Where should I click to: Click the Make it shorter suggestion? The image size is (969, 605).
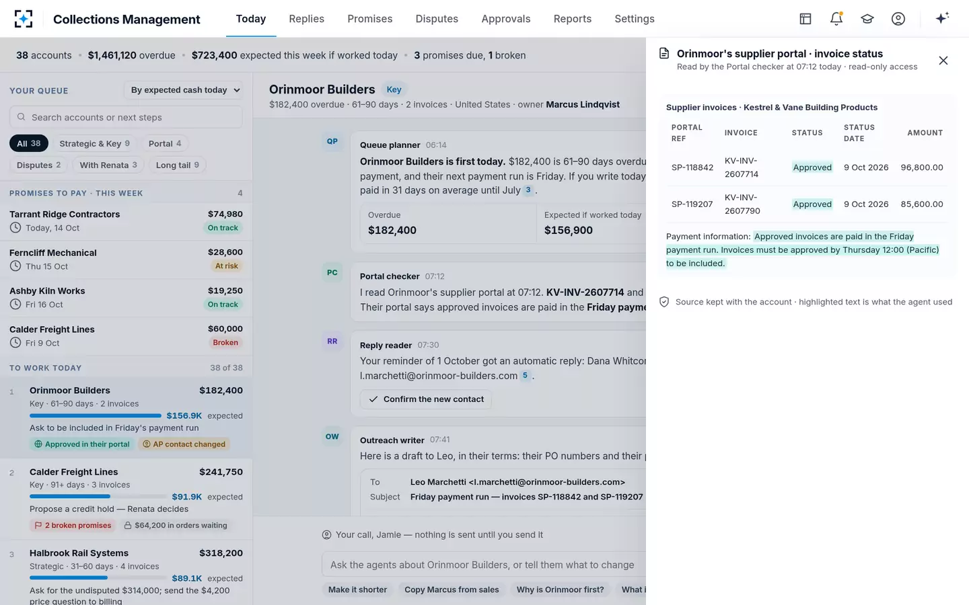357,590
